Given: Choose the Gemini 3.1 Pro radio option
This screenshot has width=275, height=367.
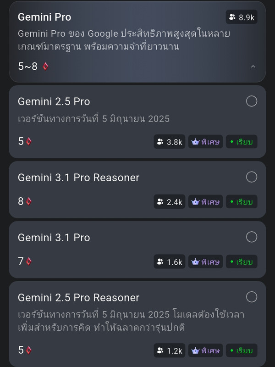Looking at the screenshot, I should coord(252,237).
